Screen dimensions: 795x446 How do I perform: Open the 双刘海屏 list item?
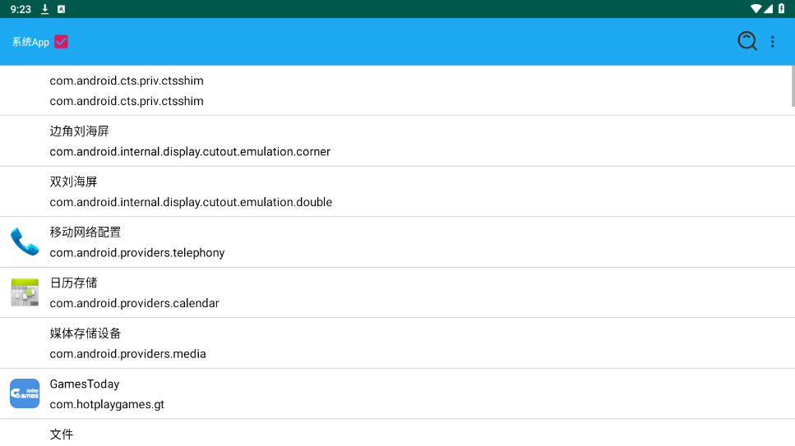tap(74, 182)
